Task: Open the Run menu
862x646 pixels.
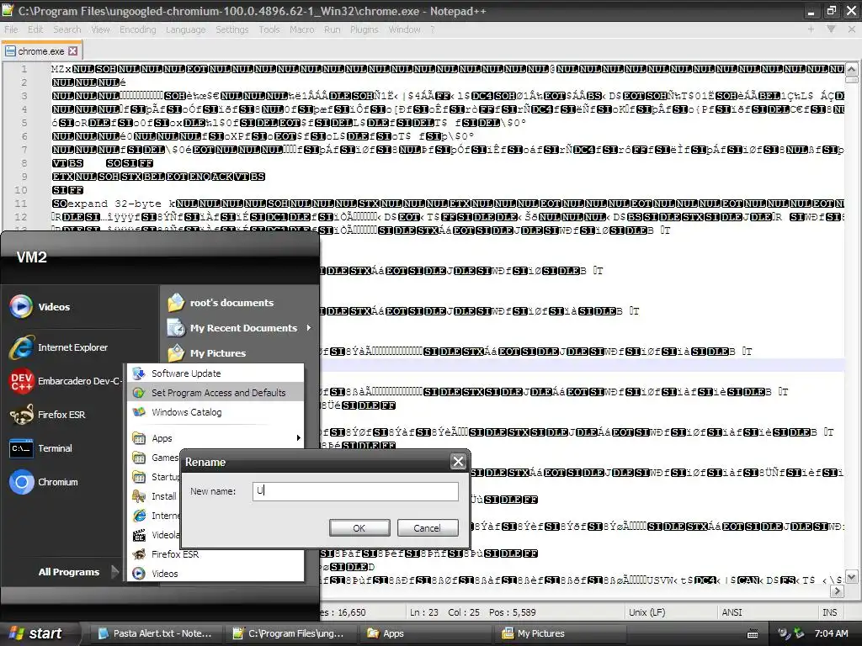Action: (332, 29)
